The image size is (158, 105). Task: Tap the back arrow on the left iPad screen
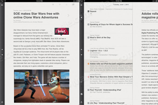pos(2,5)
